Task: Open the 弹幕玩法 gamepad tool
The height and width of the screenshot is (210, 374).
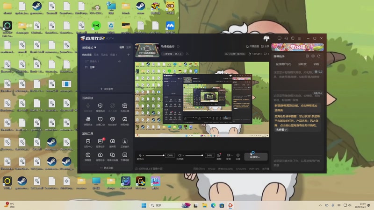Action: pos(88,121)
